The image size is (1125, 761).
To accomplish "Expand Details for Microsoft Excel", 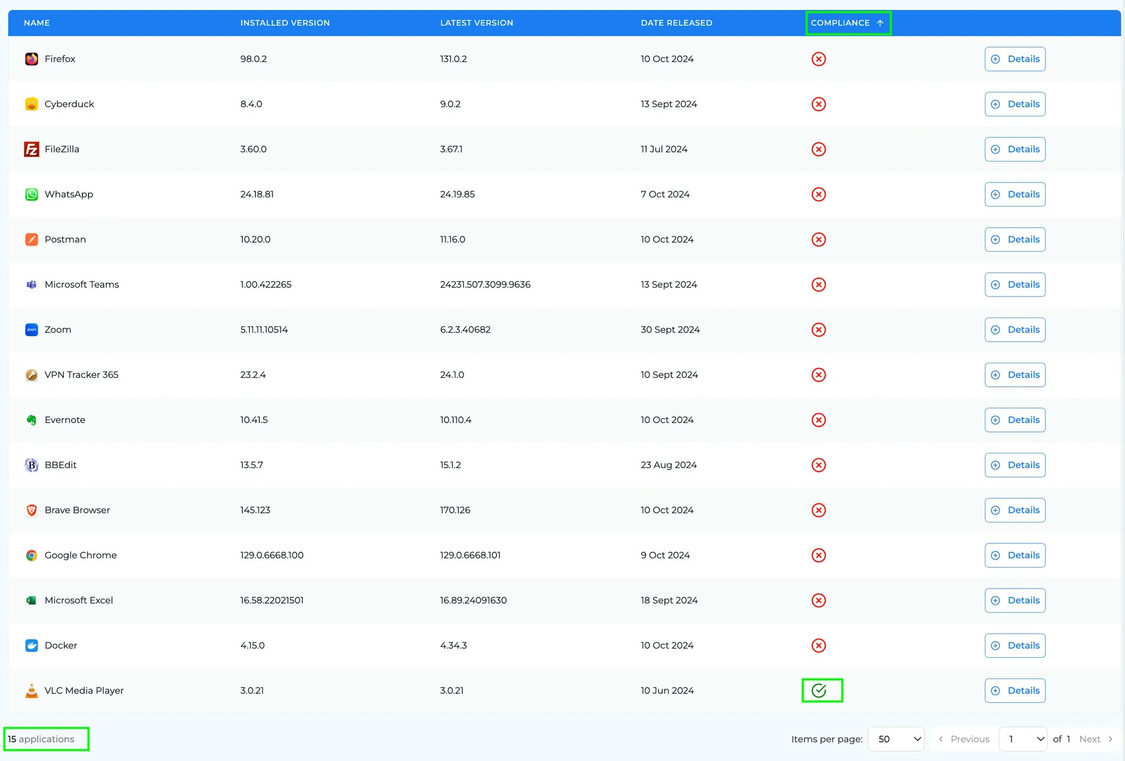I will pyautogui.click(x=1015, y=600).
